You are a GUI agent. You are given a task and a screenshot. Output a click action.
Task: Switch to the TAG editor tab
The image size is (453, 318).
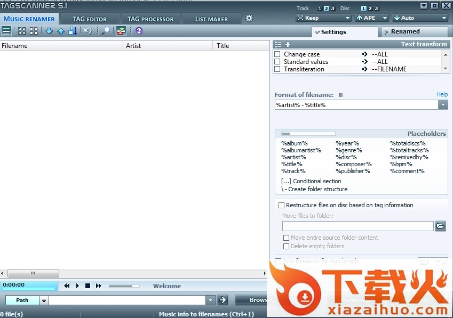pos(90,19)
